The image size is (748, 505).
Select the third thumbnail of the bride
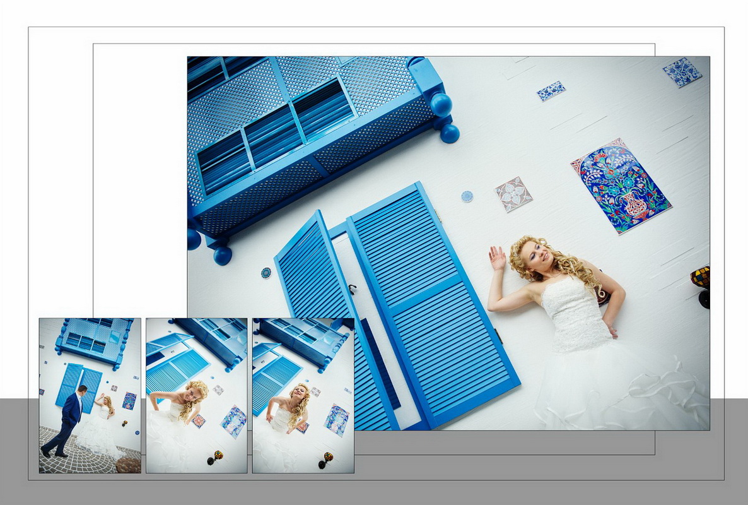303,395
